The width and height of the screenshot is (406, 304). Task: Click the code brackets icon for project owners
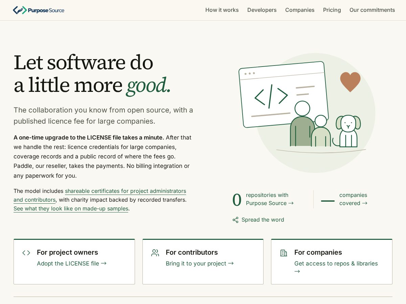(26, 253)
